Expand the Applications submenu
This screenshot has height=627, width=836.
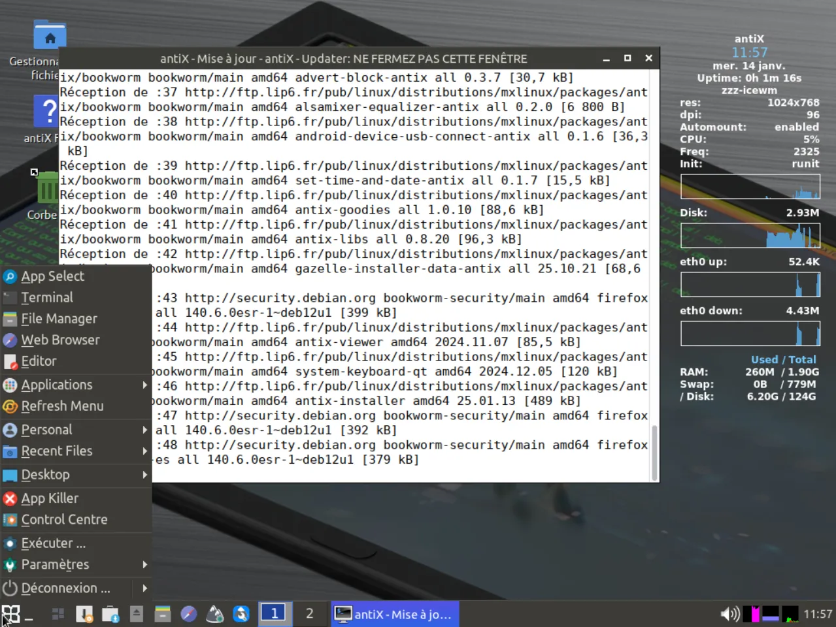click(x=56, y=385)
